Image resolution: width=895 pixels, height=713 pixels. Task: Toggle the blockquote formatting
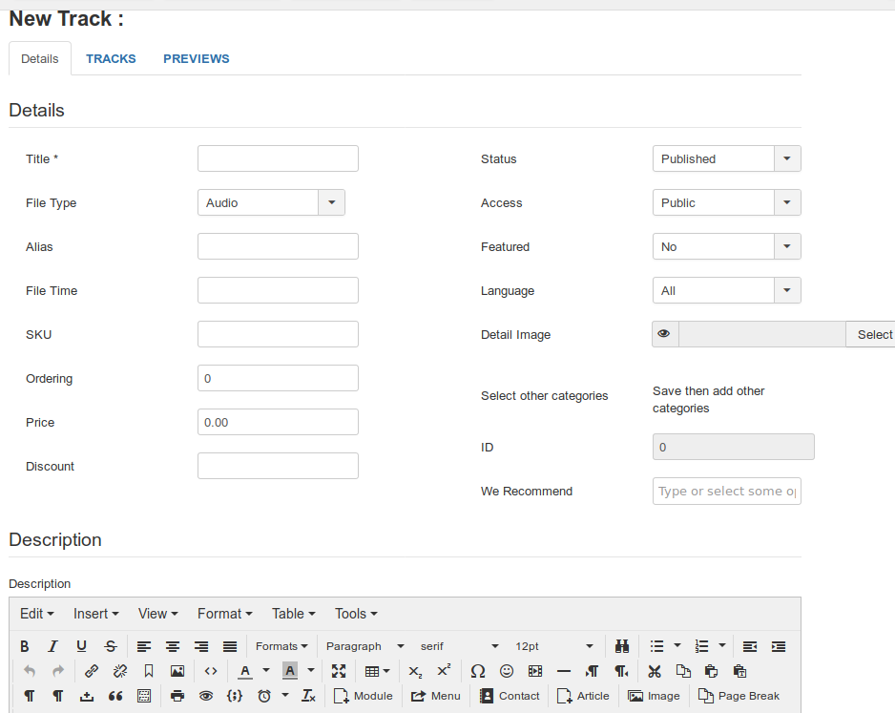coord(115,696)
